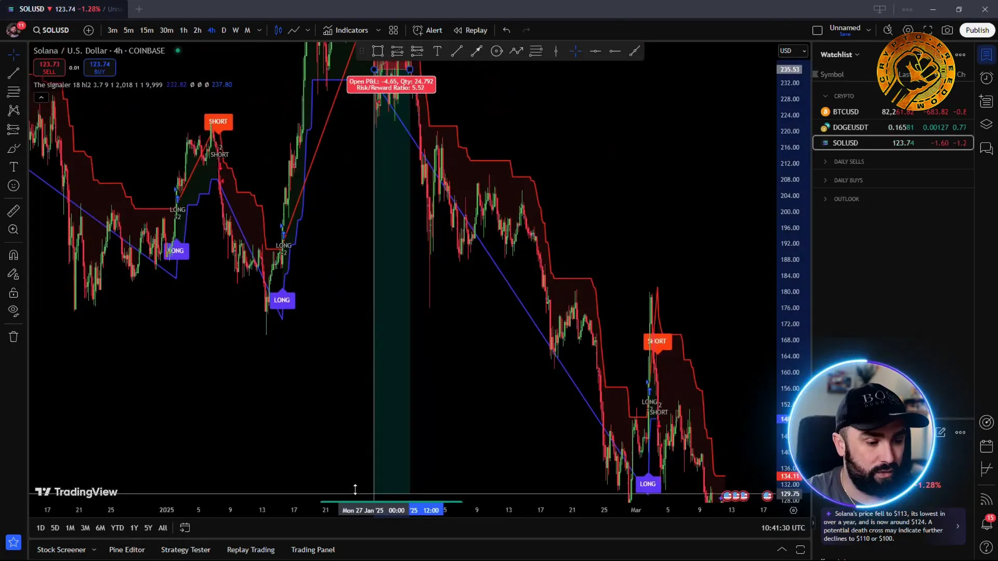The width and height of the screenshot is (998, 561).
Task: Start bar Replay mode
Action: 470,30
